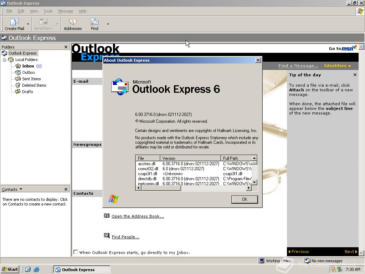
Task: Open the Send/Recv dropdown arrow
Action: [57, 24]
